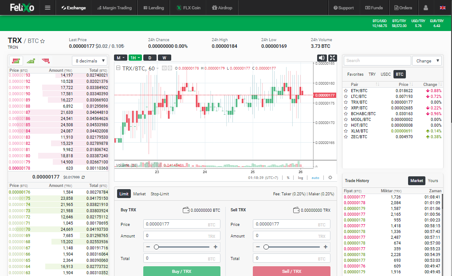Image resolution: width=452 pixels, height=276 pixels.
Task: Increase sell amount with plus icon
Action: pyautogui.click(x=326, y=247)
